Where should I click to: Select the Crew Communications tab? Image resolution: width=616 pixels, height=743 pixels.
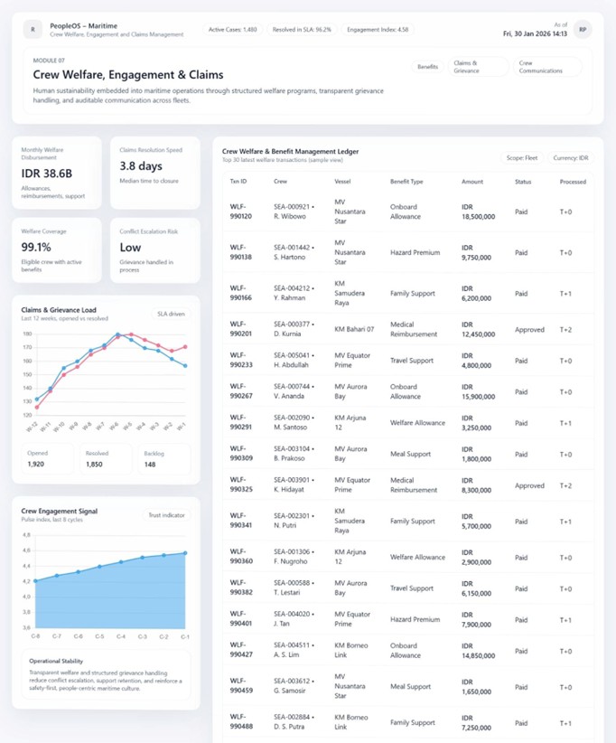(549, 67)
